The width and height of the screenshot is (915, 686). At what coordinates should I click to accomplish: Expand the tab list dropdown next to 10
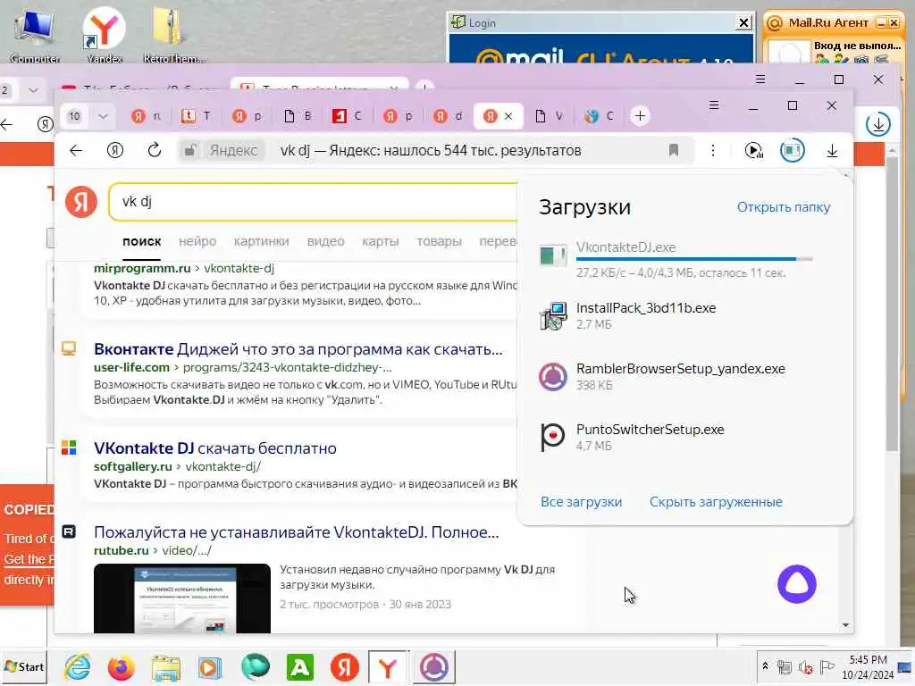coord(103,116)
